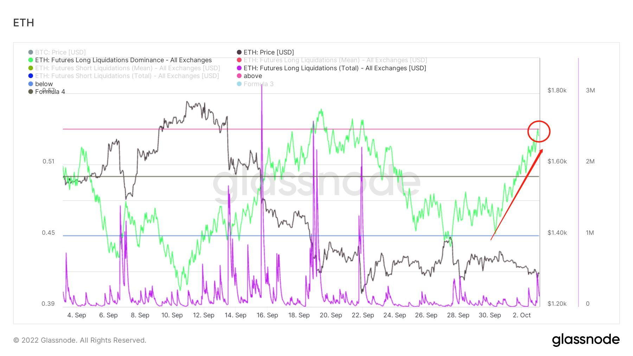The image size is (633, 356).
Task: Click the $1.80k price axis label
Action: [557, 90]
